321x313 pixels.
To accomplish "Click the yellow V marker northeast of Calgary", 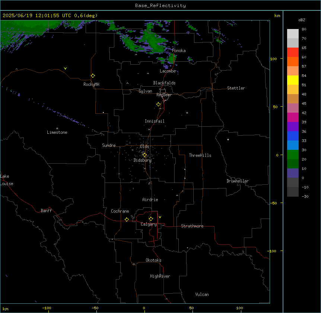I will (x=160, y=217).
